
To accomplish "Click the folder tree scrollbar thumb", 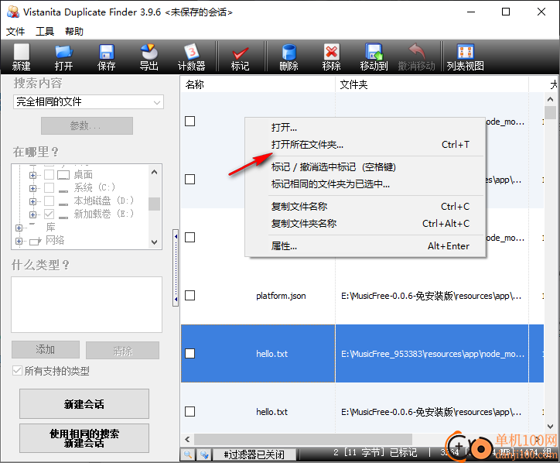I will 154,204.
